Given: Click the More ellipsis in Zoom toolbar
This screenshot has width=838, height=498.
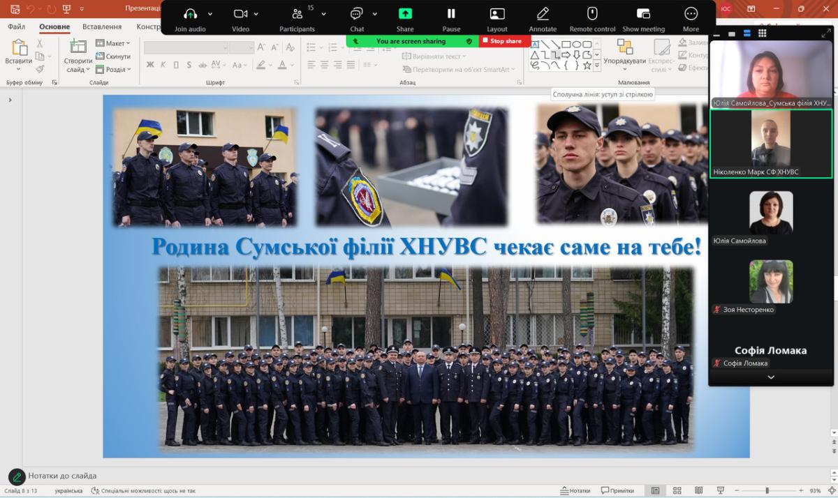Looking at the screenshot, I should 691,14.
